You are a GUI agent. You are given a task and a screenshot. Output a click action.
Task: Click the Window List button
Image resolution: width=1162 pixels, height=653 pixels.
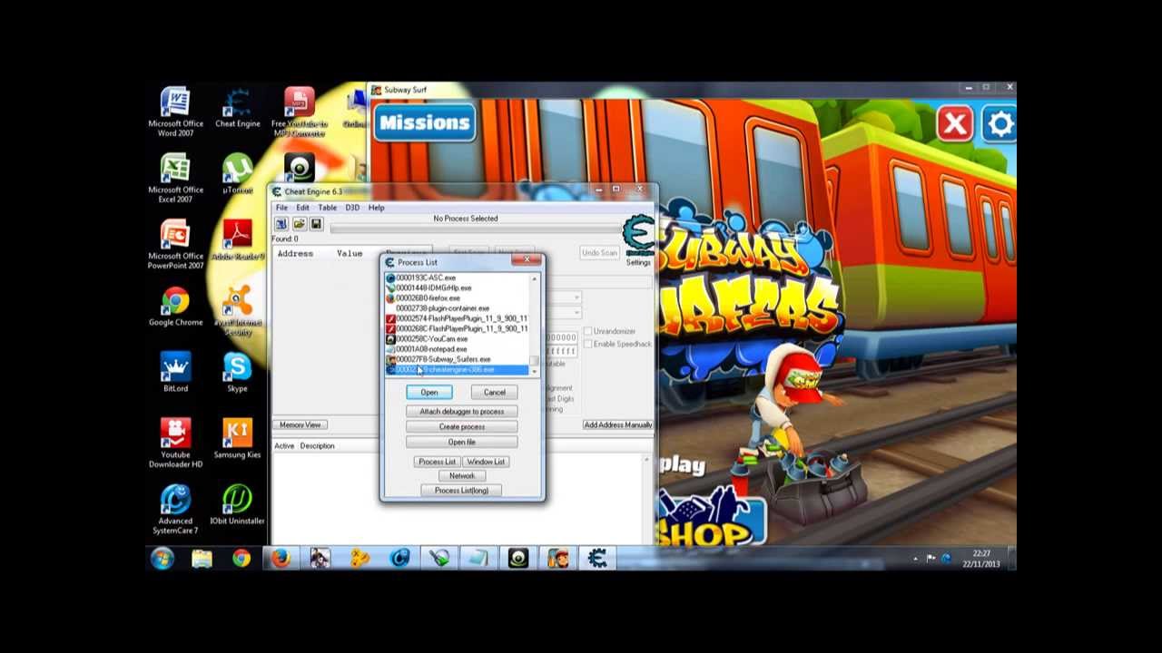(x=486, y=462)
